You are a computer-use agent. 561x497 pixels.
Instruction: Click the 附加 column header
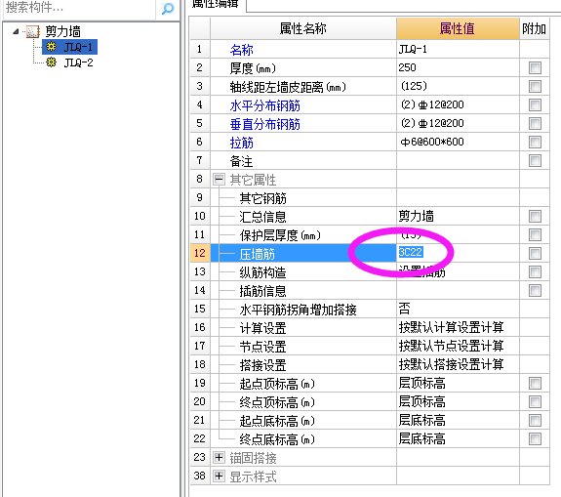click(535, 28)
